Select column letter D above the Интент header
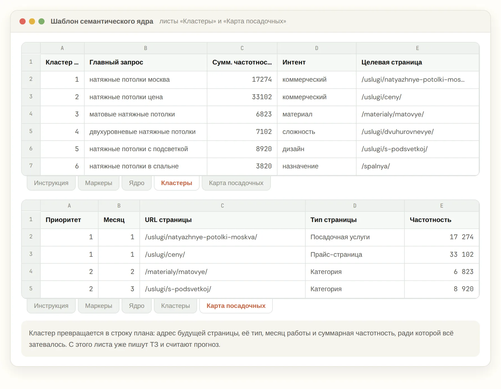This screenshot has width=501, height=389. coord(317,48)
